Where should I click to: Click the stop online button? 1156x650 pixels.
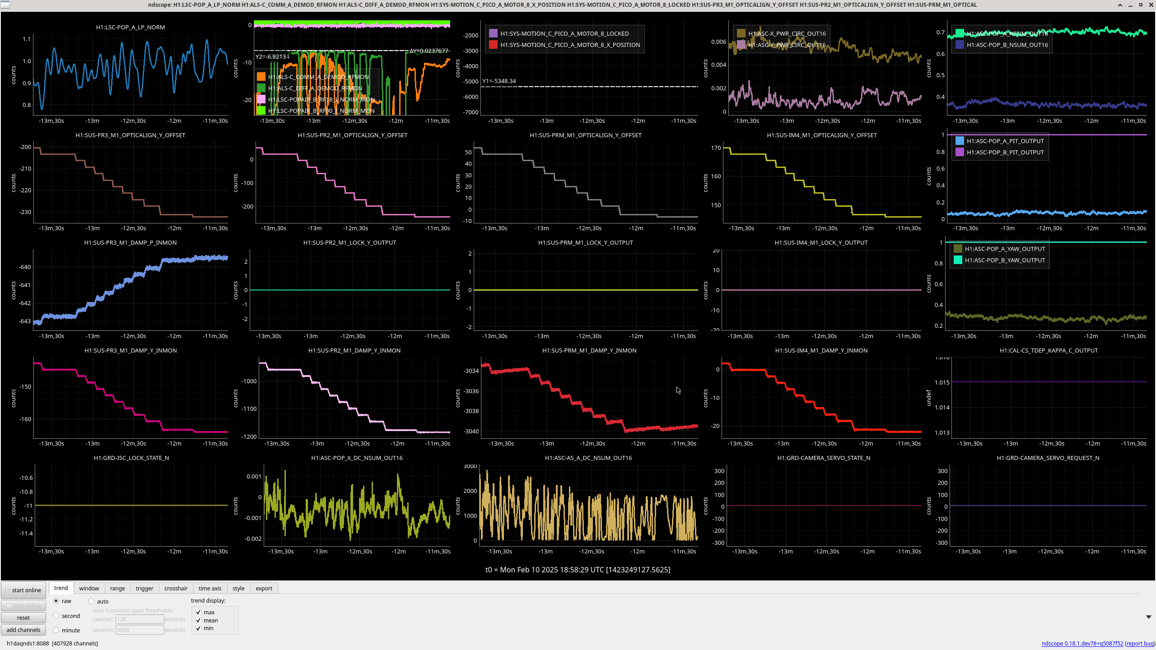click(x=23, y=605)
